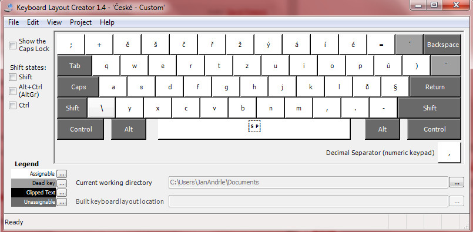473x232 pixels.
Task: Browse for current working directory
Action: pyautogui.click(x=457, y=182)
